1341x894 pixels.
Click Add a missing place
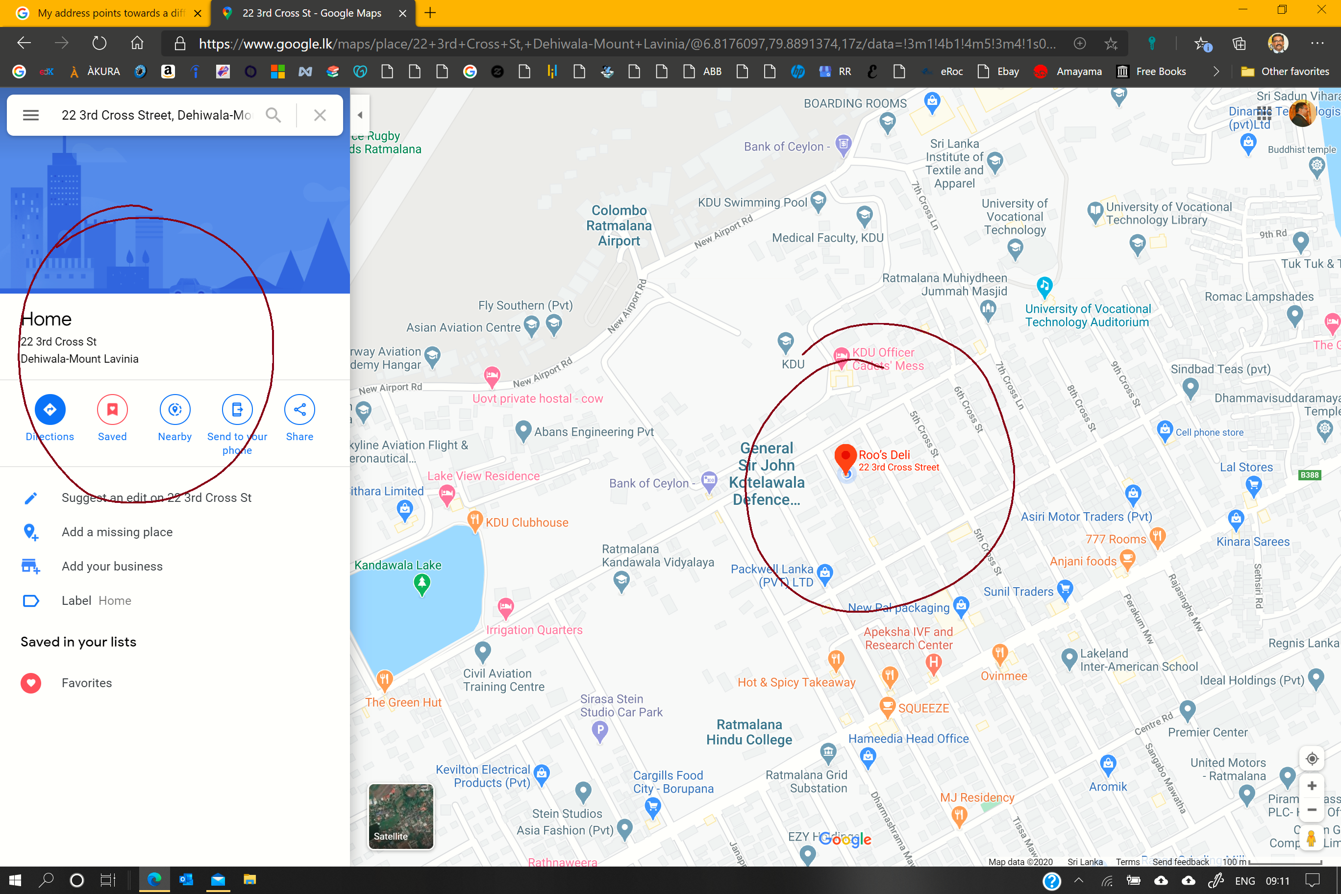[x=117, y=532]
